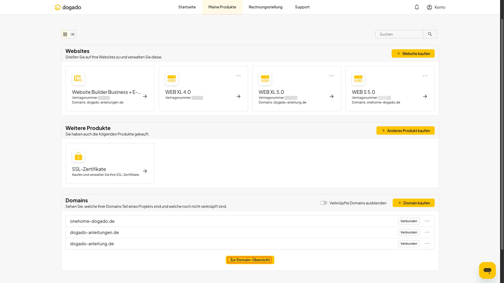Click the dogado logo
The height and width of the screenshot is (283, 504).
(x=68, y=7)
